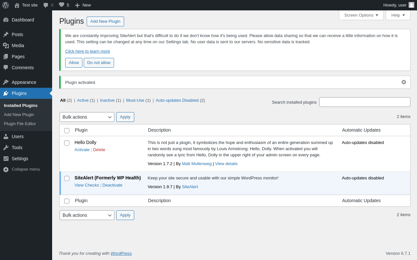The height and width of the screenshot is (260, 417).
Task: Deactivate the SiteAlert plugin
Action: click(x=112, y=185)
